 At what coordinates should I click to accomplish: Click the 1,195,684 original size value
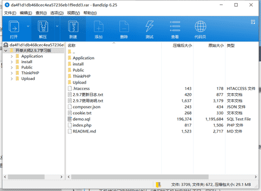[x=214, y=119]
